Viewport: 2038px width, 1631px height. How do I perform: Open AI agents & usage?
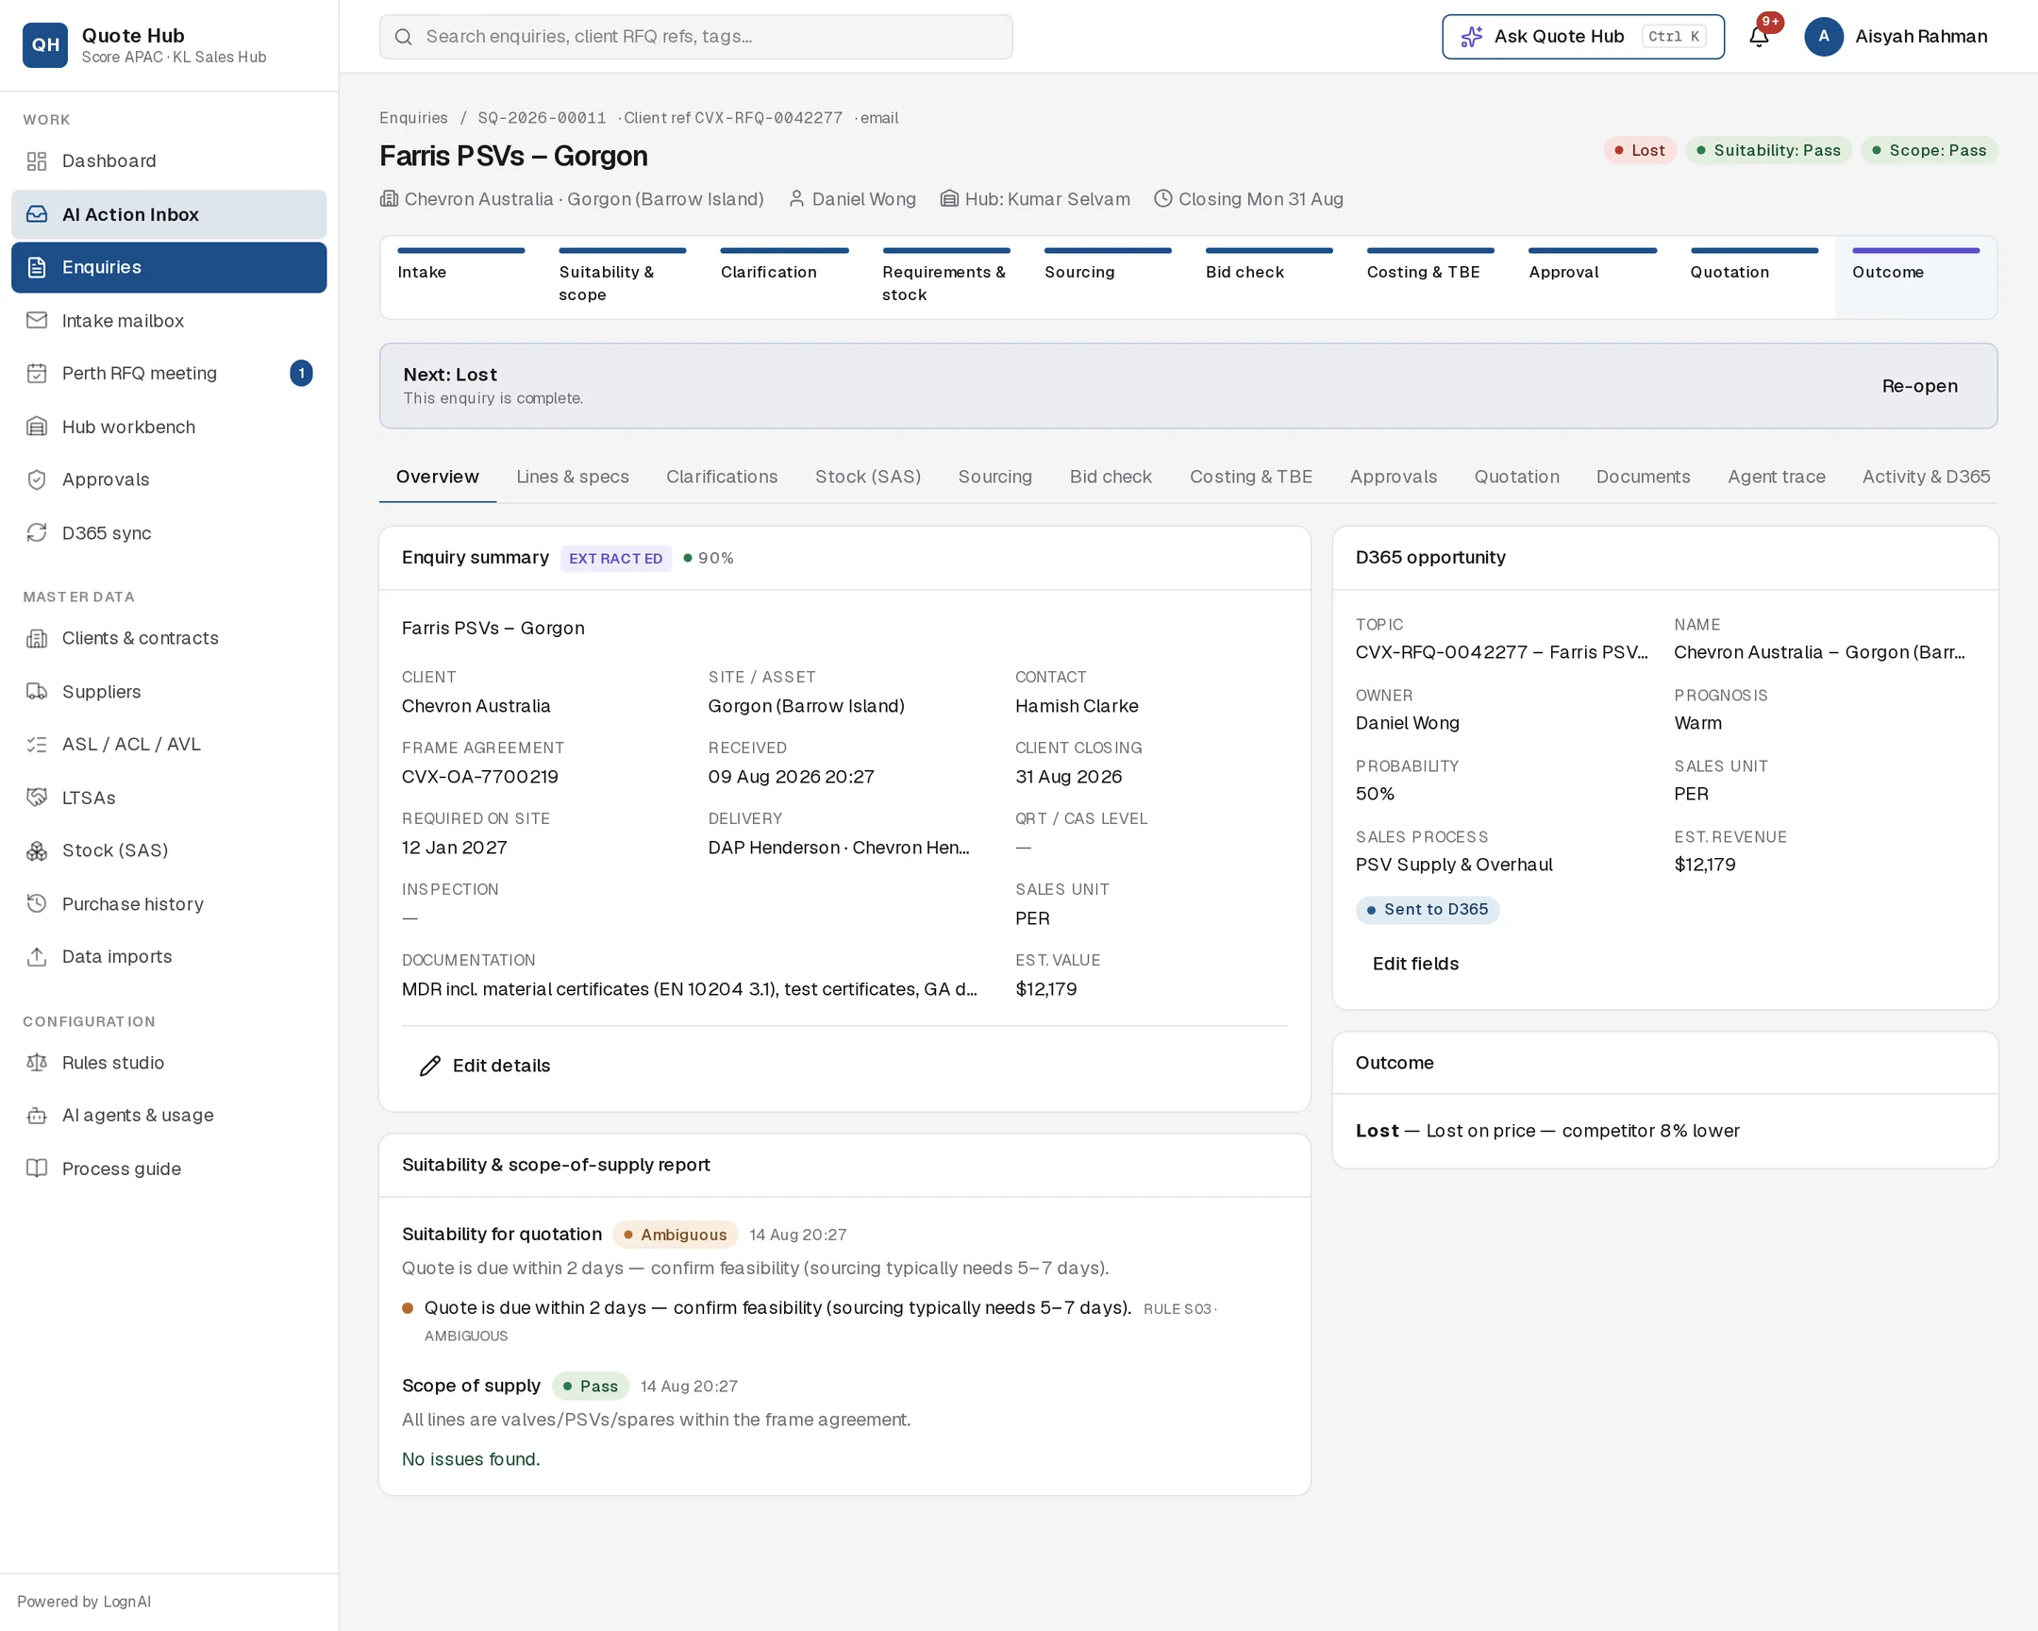coord(169,1116)
